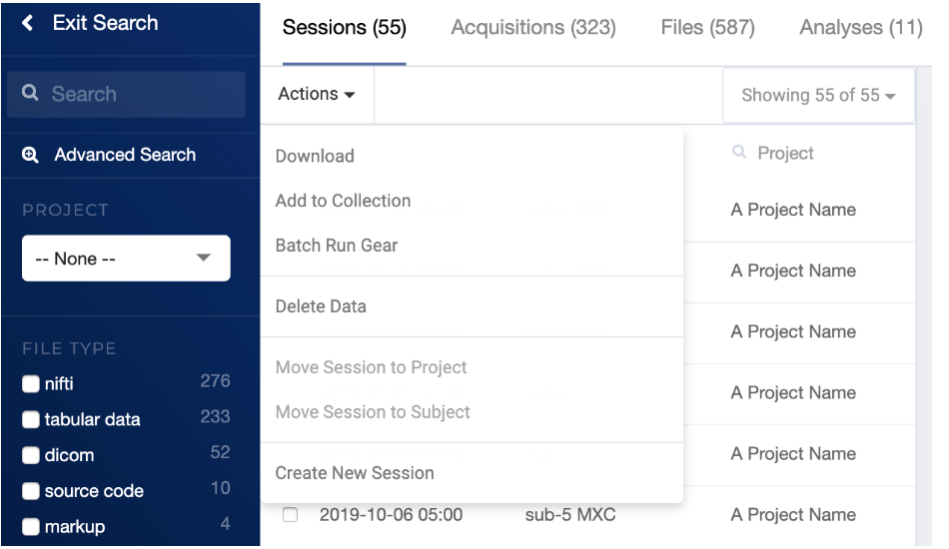Click the Project column search icon
949x549 pixels.
point(739,151)
